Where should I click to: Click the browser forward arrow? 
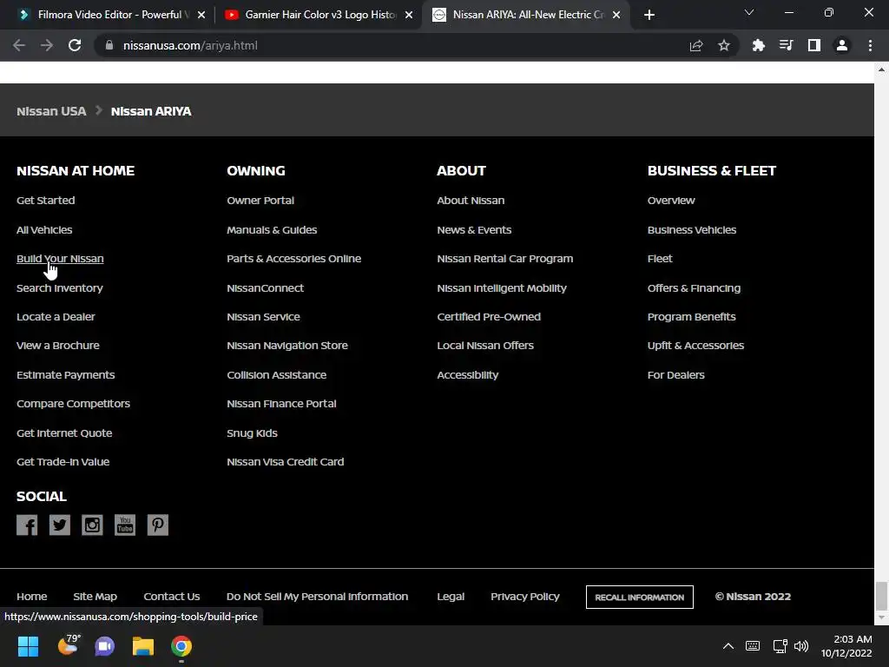click(47, 45)
